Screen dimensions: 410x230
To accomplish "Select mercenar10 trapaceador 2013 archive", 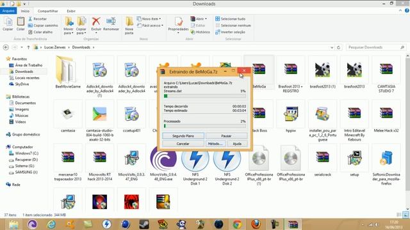I will [68, 163].
